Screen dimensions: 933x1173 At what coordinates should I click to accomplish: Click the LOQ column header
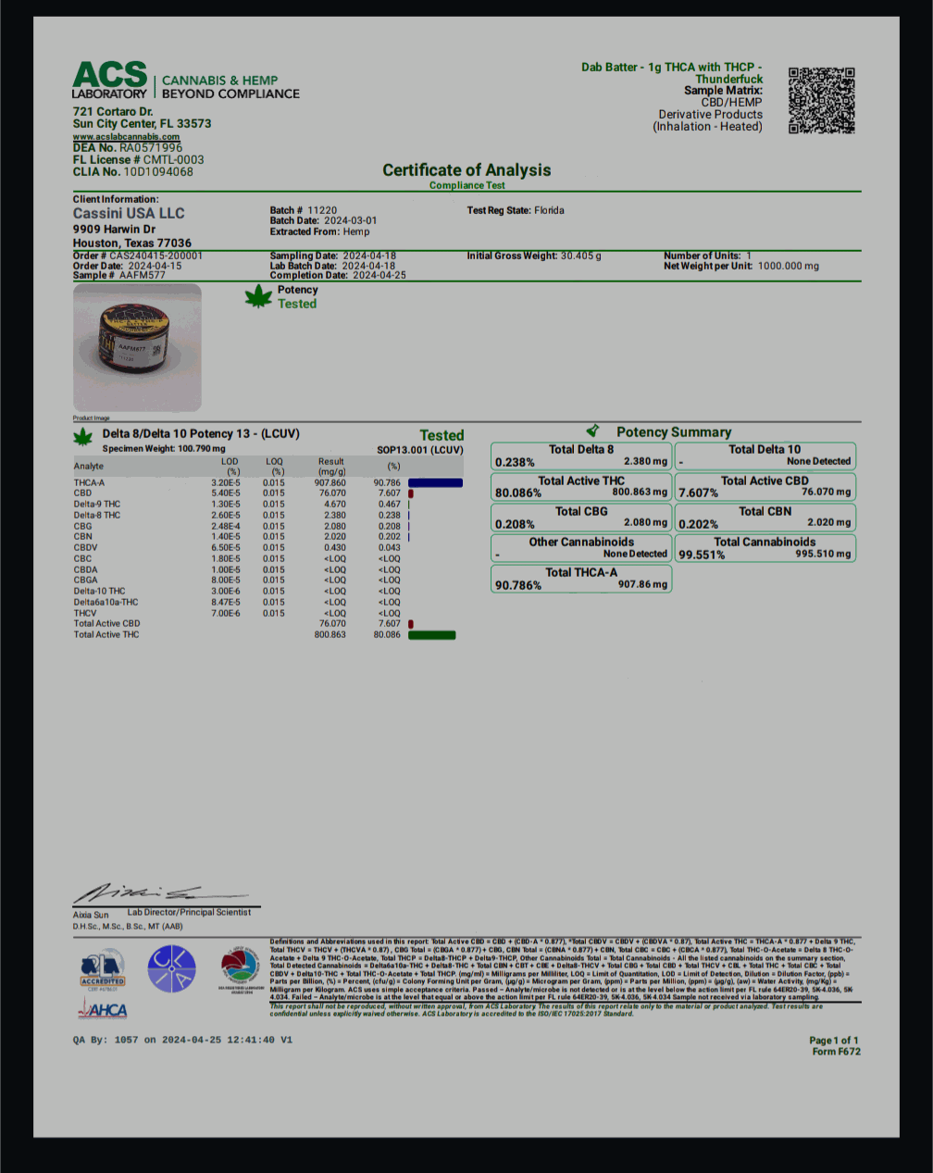(274, 466)
